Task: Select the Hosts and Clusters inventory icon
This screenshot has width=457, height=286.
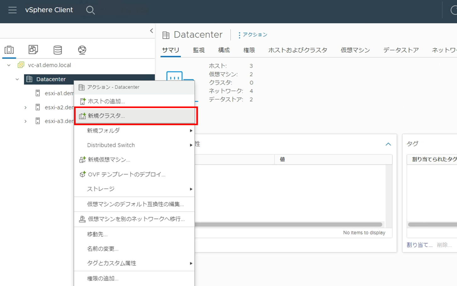Action: click(9, 50)
